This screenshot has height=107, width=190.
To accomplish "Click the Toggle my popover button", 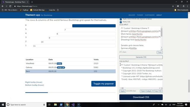I will click(103, 84).
